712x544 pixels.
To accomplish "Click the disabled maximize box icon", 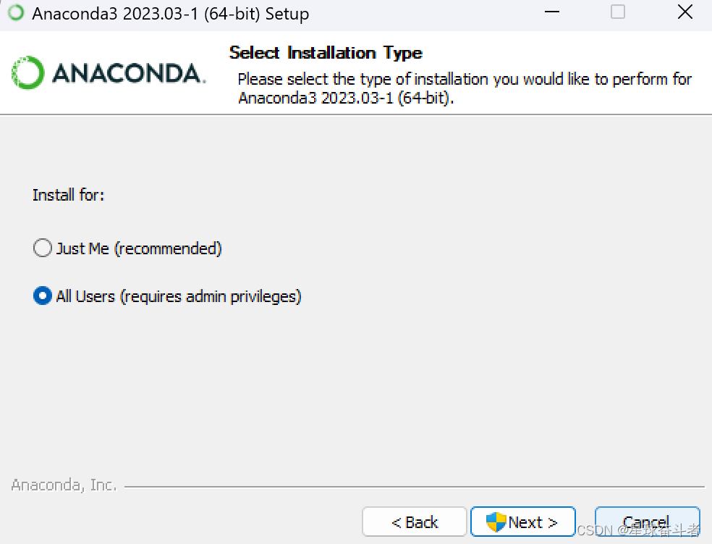I will coord(617,12).
